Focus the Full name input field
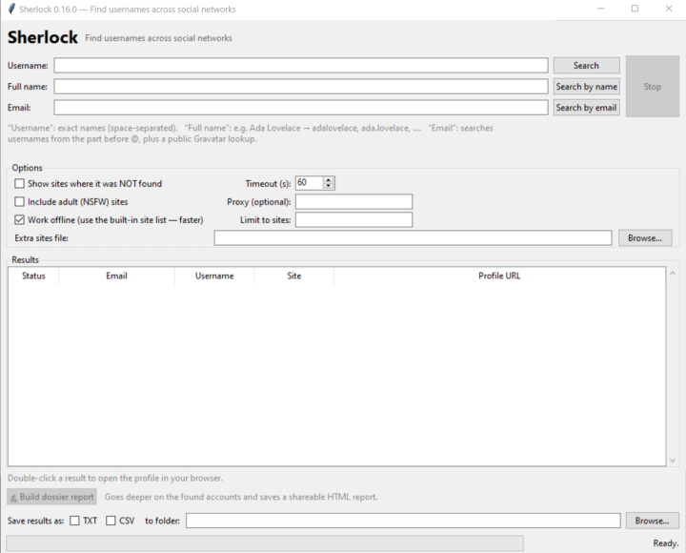Image resolution: width=686 pixels, height=553 pixels. coord(300,86)
